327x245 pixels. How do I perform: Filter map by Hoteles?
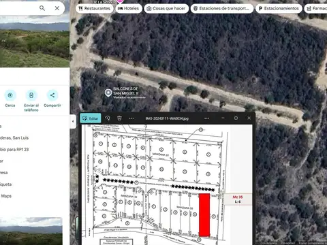129,9
